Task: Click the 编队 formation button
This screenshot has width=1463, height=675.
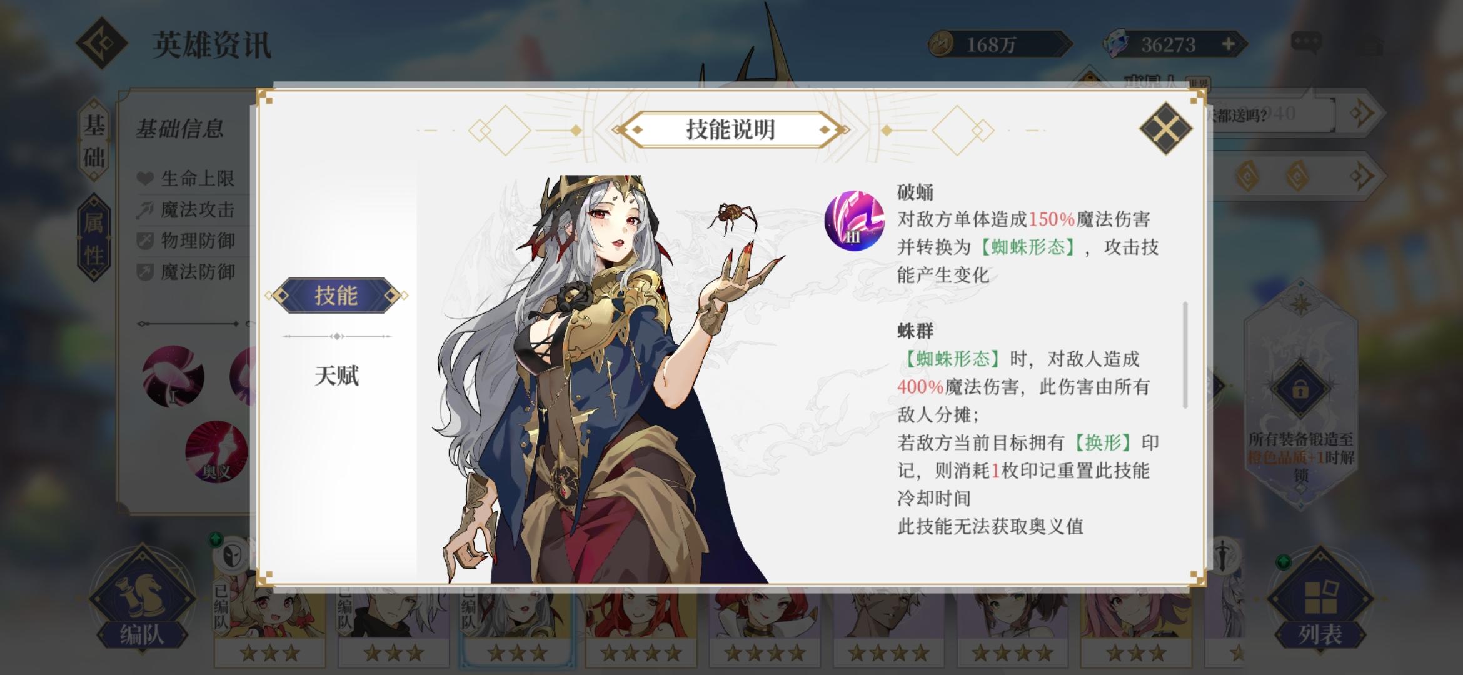Action: [x=142, y=600]
